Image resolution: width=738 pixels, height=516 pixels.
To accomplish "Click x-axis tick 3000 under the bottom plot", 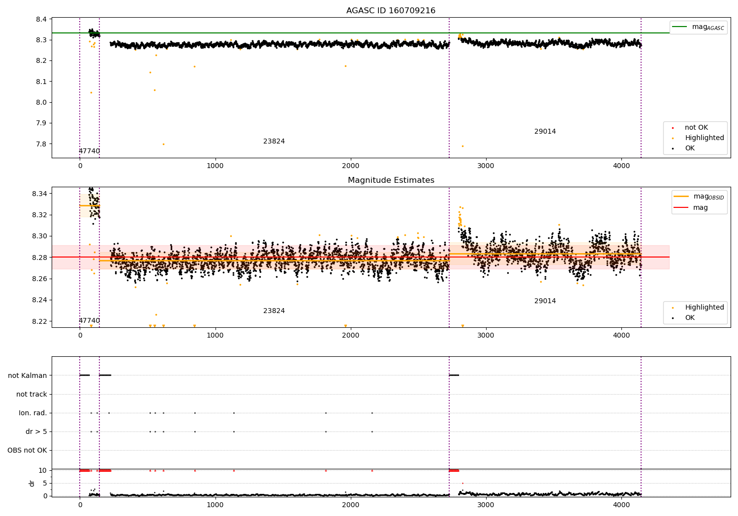I will tap(486, 505).
